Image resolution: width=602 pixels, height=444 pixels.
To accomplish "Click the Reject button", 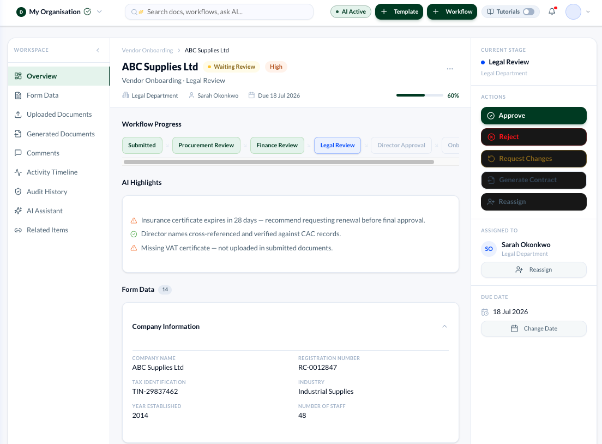I will [534, 137].
